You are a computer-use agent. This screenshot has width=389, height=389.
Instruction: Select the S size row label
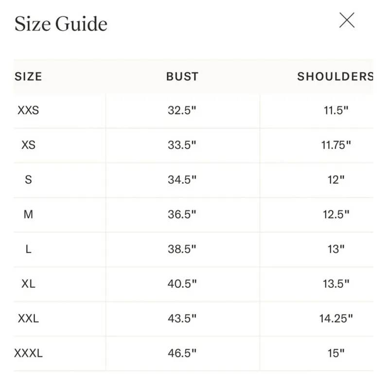28,179
